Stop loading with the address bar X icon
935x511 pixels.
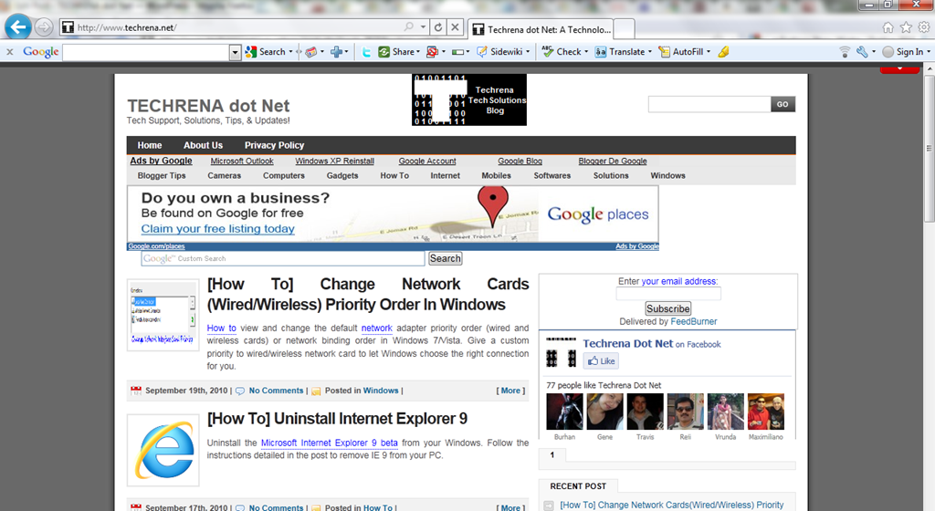(455, 27)
